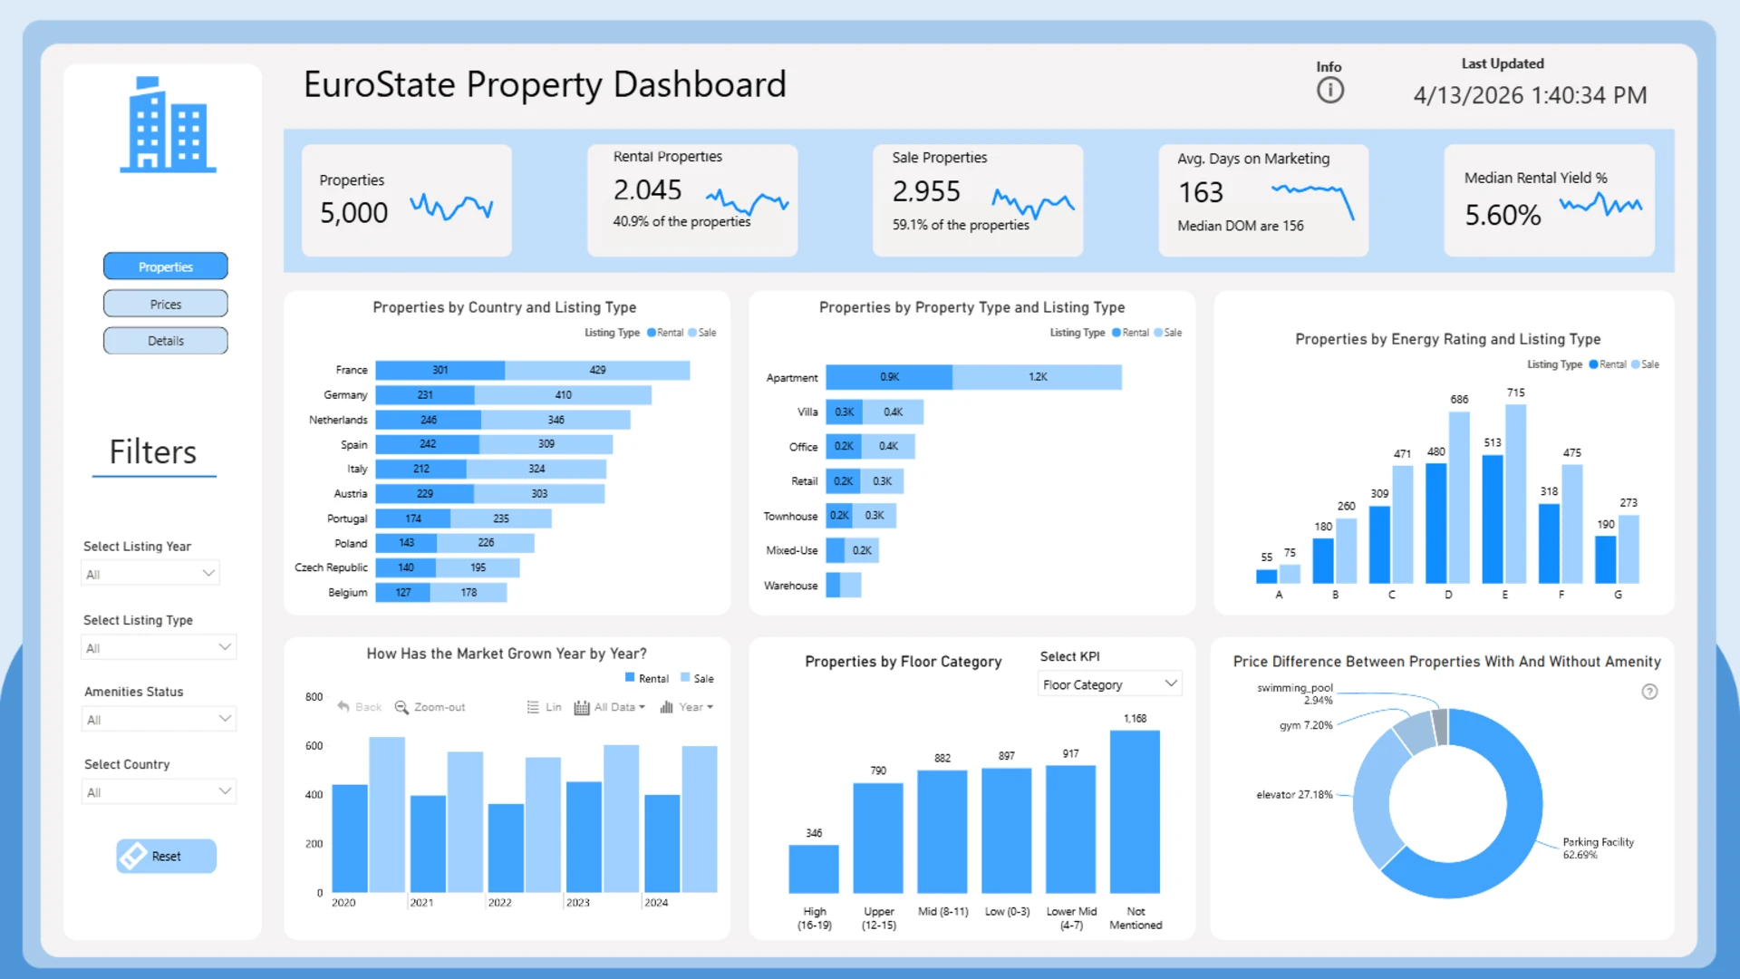Viewport: 1740px width, 979px height.
Task: Click the Zoom-out magnifier icon
Action: (x=401, y=707)
